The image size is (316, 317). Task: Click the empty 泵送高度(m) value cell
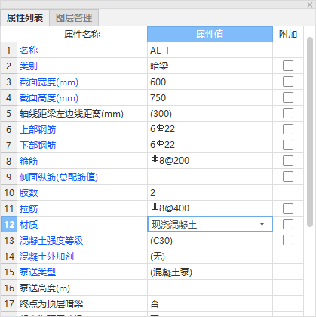tap(210, 288)
